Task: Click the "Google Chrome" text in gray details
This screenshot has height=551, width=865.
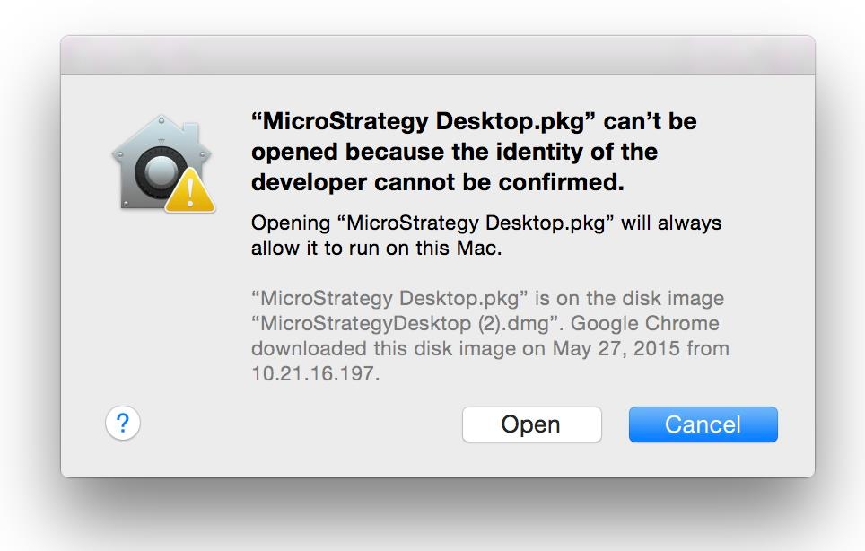Action: pos(644,323)
